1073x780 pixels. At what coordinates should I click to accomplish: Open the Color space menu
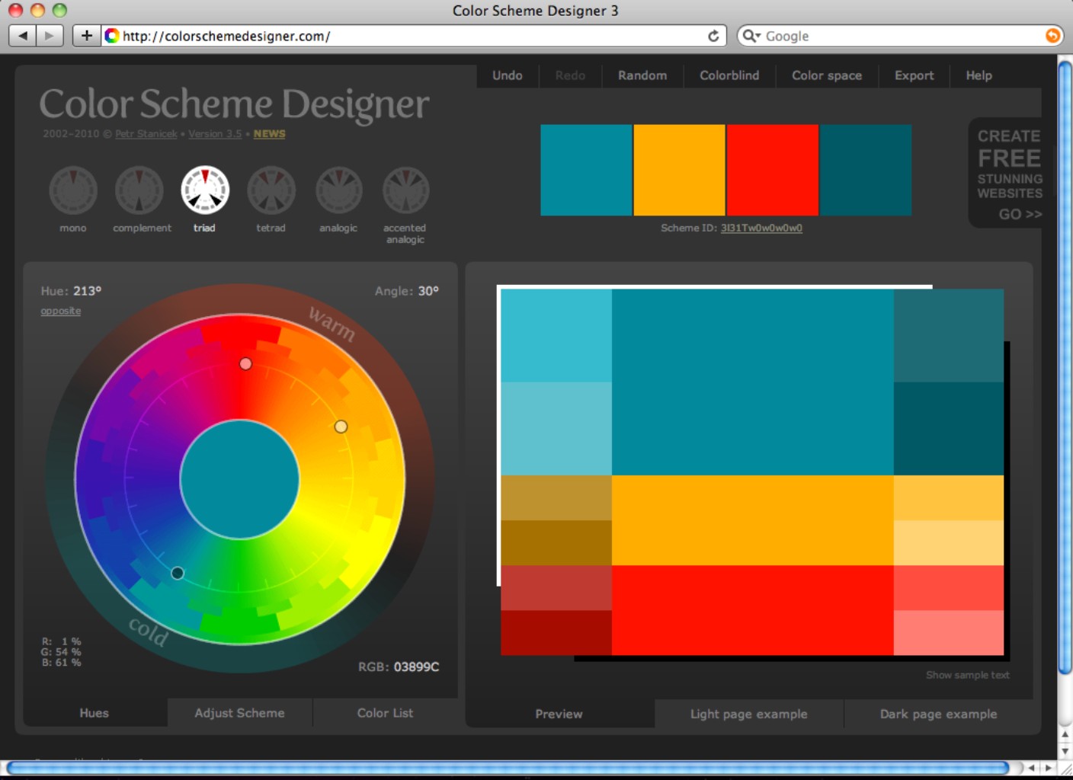826,75
